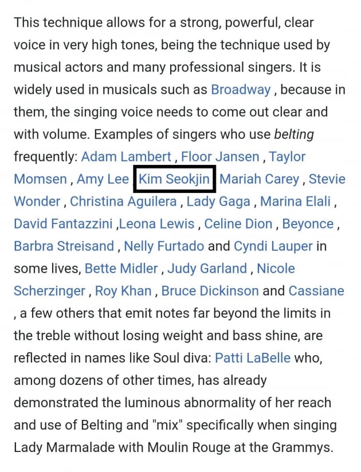Click the Marina Elali link
Image resolution: width=361 pixels, height=472 pixels.
(x=295, y=202)
